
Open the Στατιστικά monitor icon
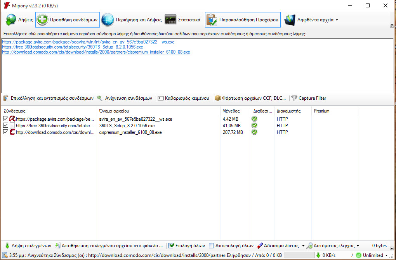170,20
